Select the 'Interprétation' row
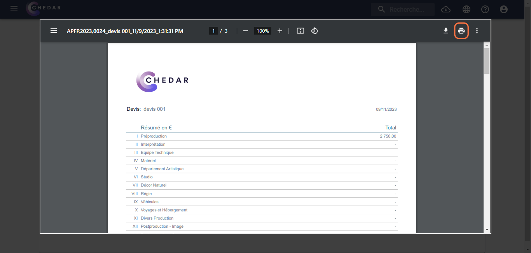 (262, 145)
